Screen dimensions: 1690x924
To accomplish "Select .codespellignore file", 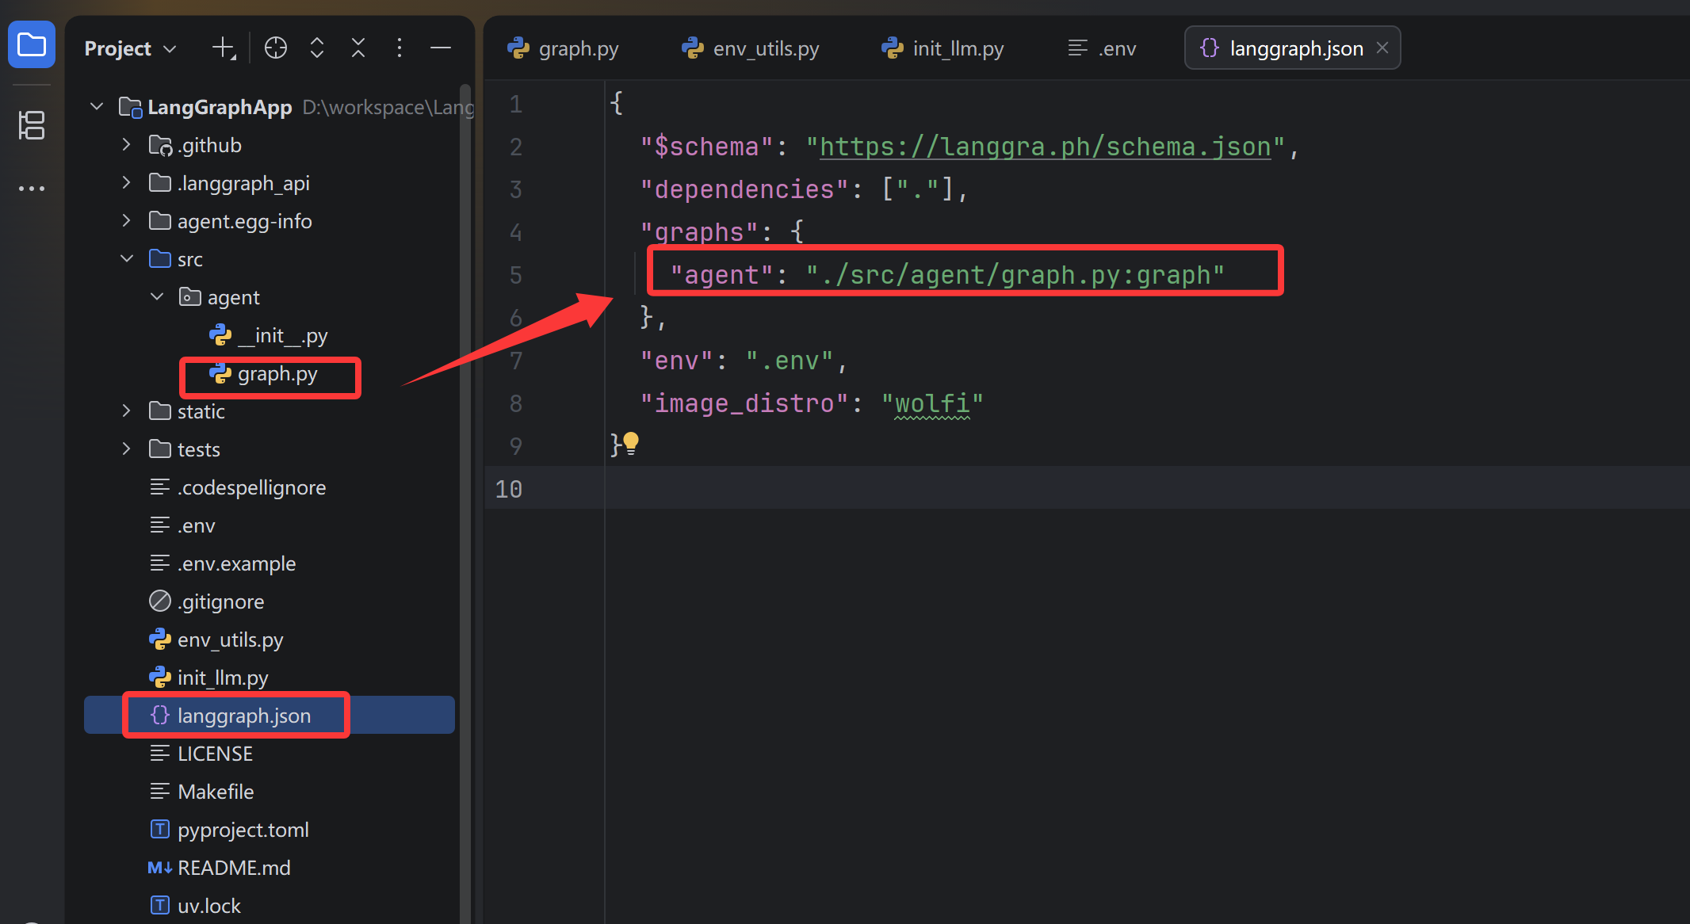I will (270, 487).
